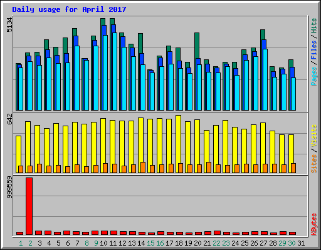Click day label 29 on the x-axis
Image resolution: width=321 pixels, height=250 pixels.
282,243
